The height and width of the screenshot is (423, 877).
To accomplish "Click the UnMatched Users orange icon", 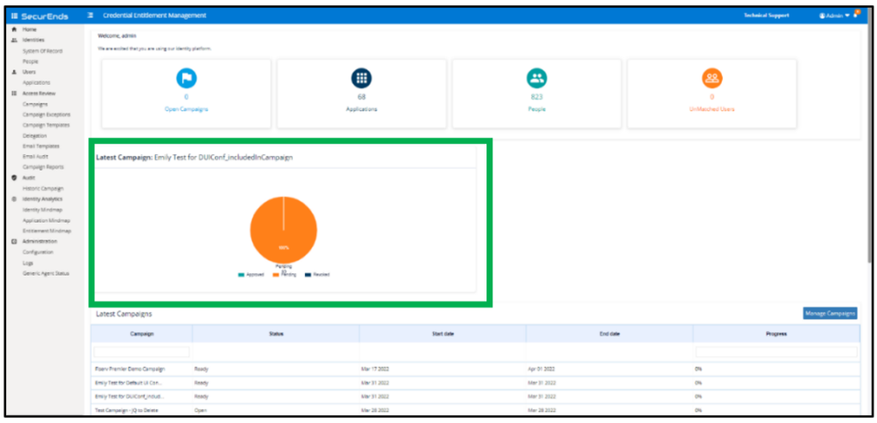I will click(712, 78).
